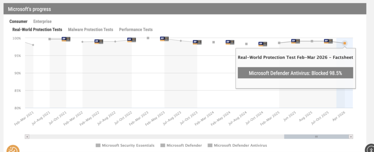Click the chart scrollbar right arrow
Screen dimensions: 374x152
click(x=351, y=137)
